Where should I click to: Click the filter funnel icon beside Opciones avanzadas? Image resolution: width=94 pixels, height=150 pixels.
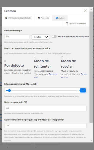[x=67, y=24]
